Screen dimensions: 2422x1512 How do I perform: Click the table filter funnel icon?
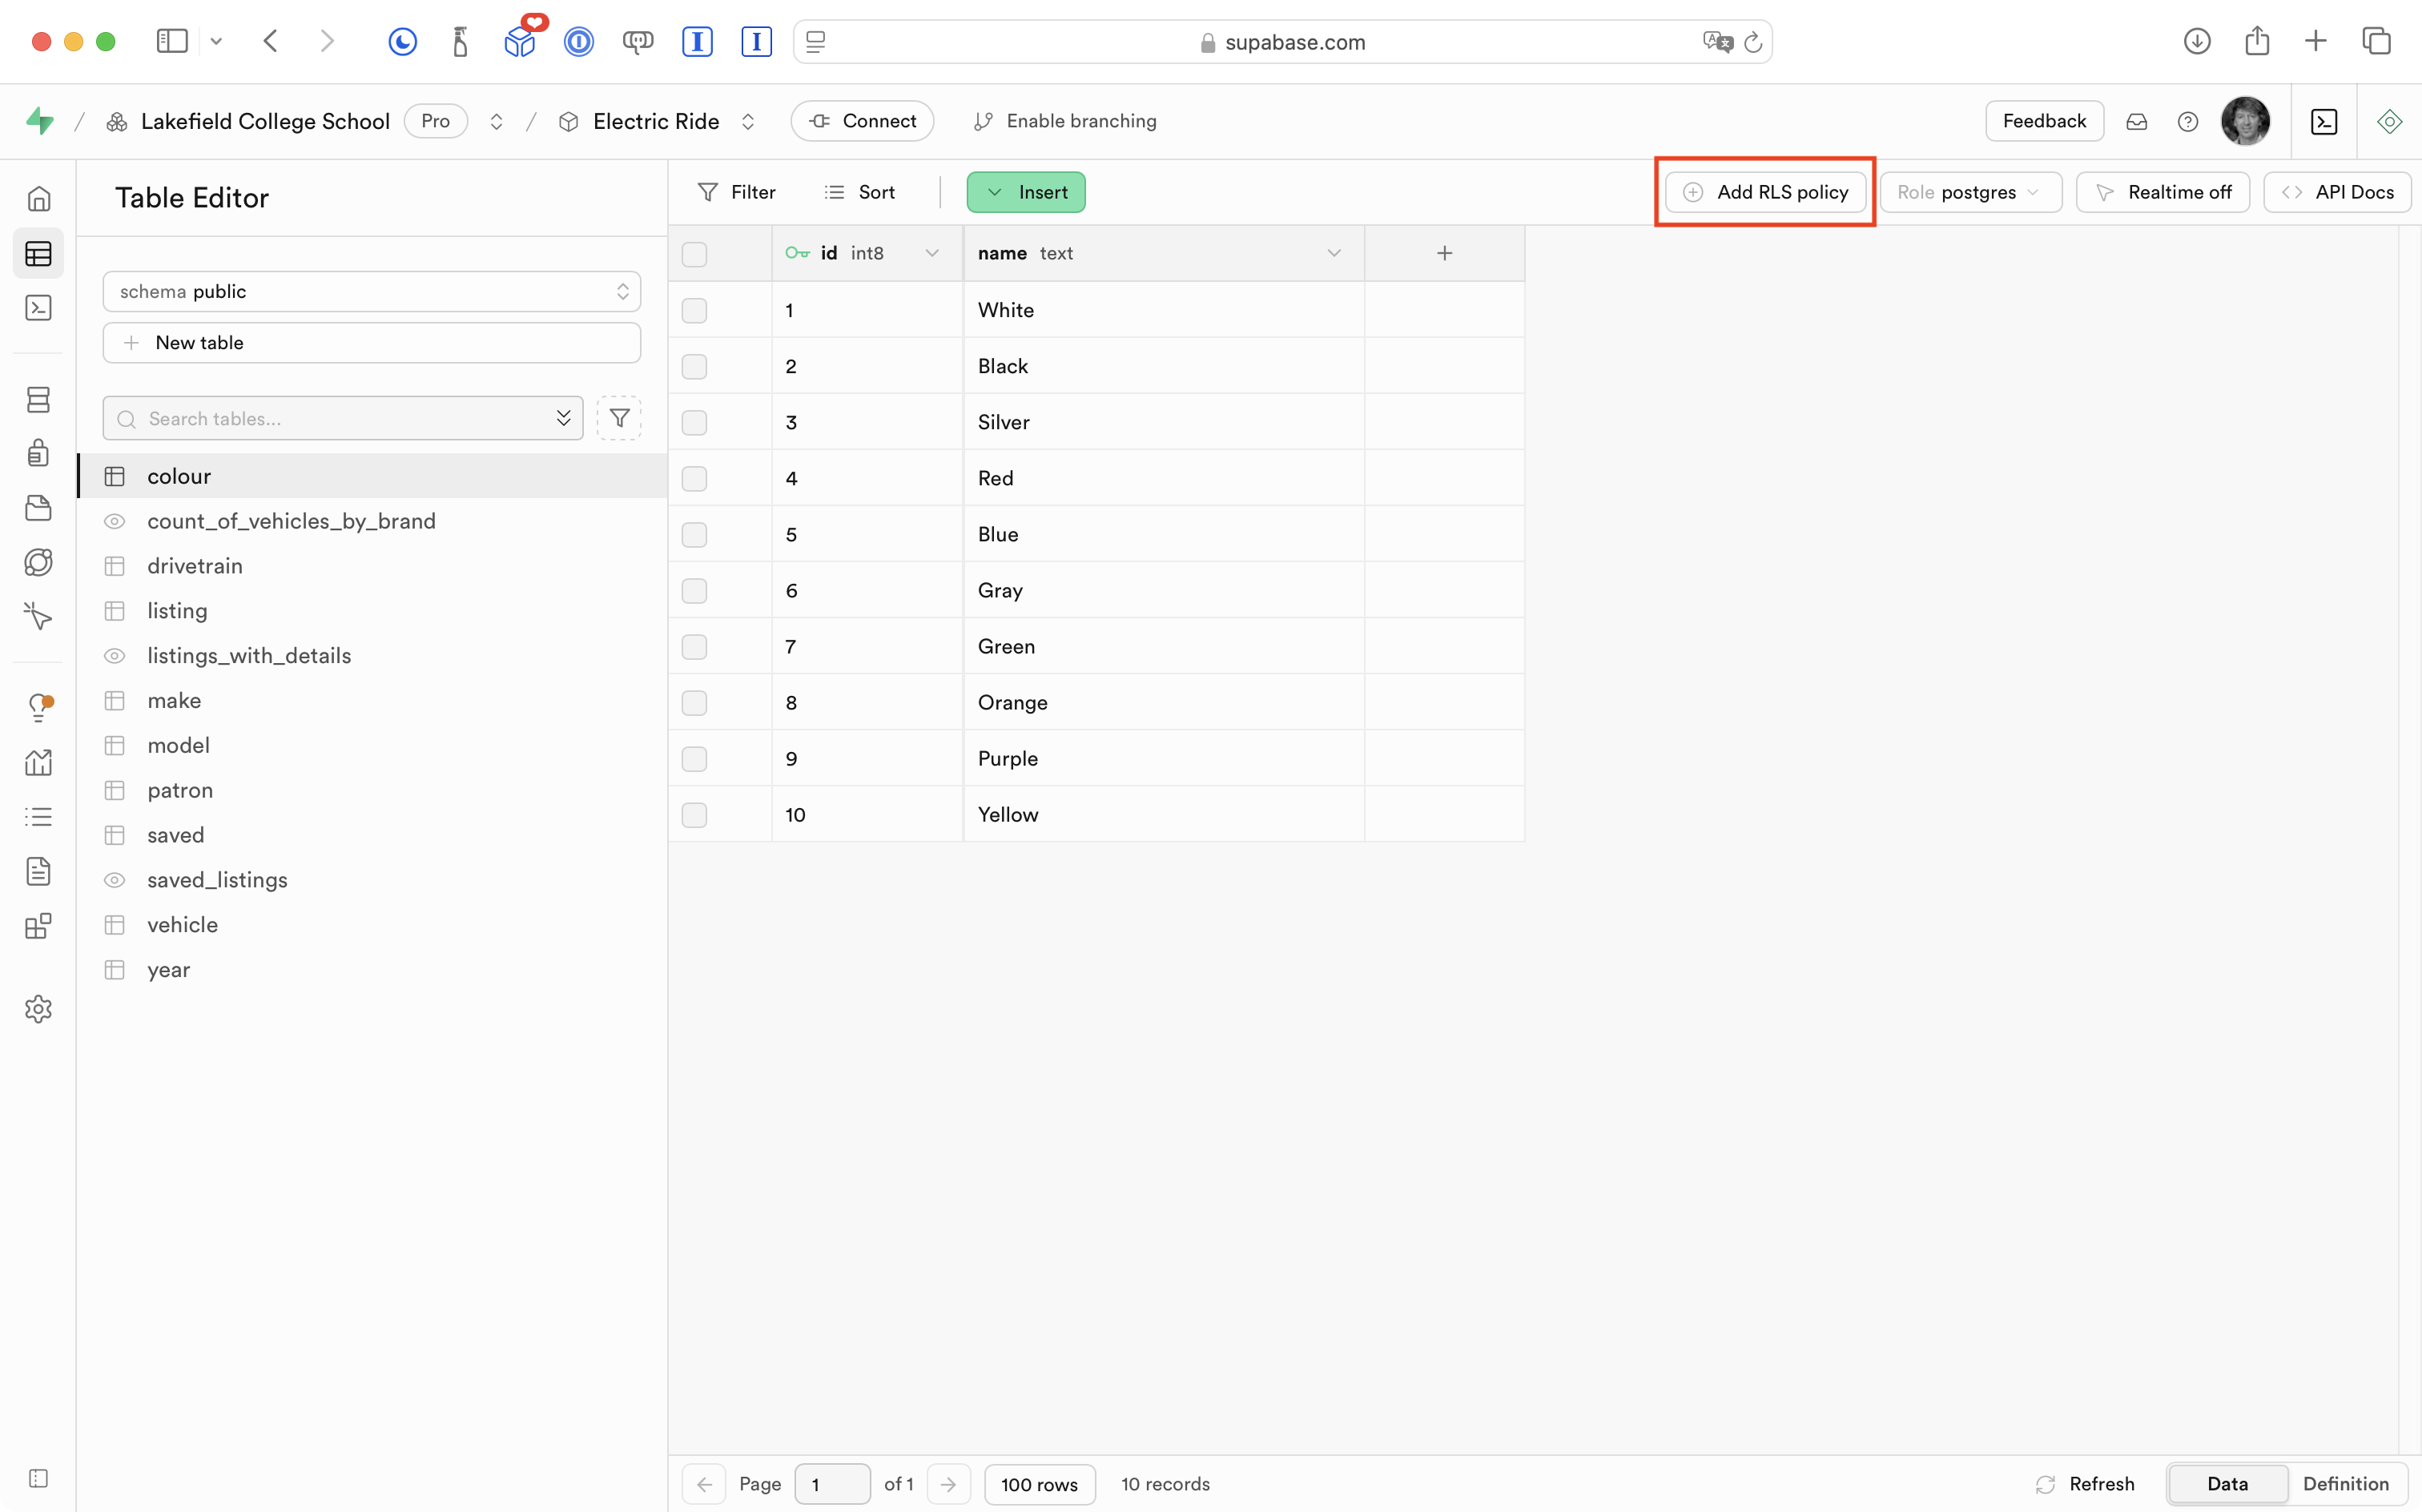619,418
